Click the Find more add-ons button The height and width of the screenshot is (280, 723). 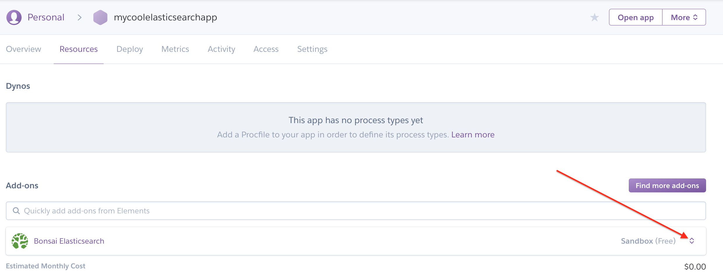click(667, 185)
